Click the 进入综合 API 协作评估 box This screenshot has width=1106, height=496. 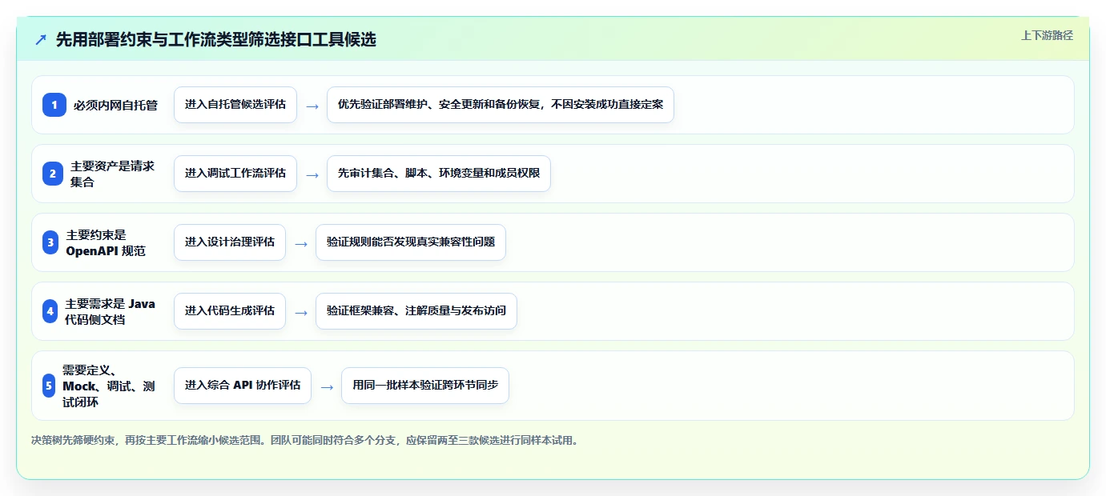243,386
